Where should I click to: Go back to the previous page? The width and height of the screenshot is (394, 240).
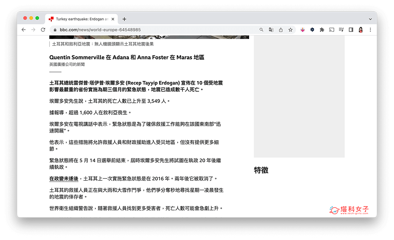[24, 30]
